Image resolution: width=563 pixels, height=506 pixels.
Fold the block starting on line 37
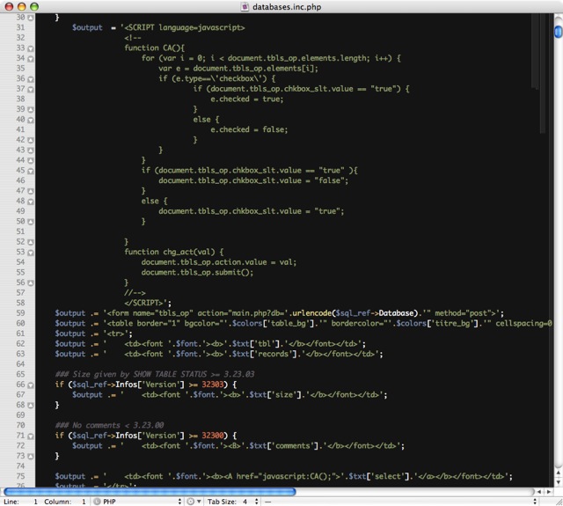pyautogui.click(x=31, y=89)
